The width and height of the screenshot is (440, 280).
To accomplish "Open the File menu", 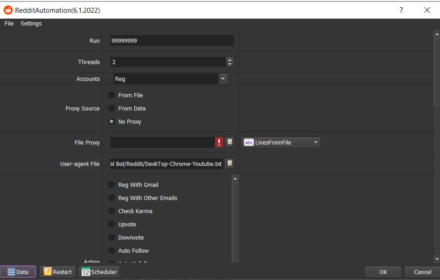I will pyautogui.click(x=9, y=24).
